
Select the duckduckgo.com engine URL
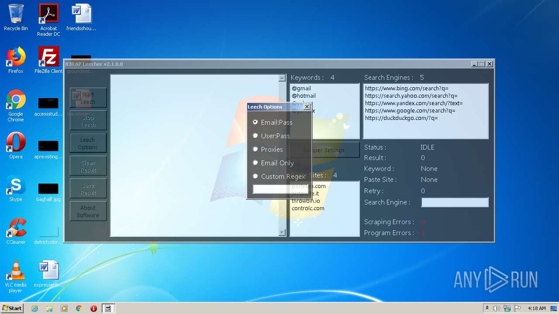(x=401, y=118)
